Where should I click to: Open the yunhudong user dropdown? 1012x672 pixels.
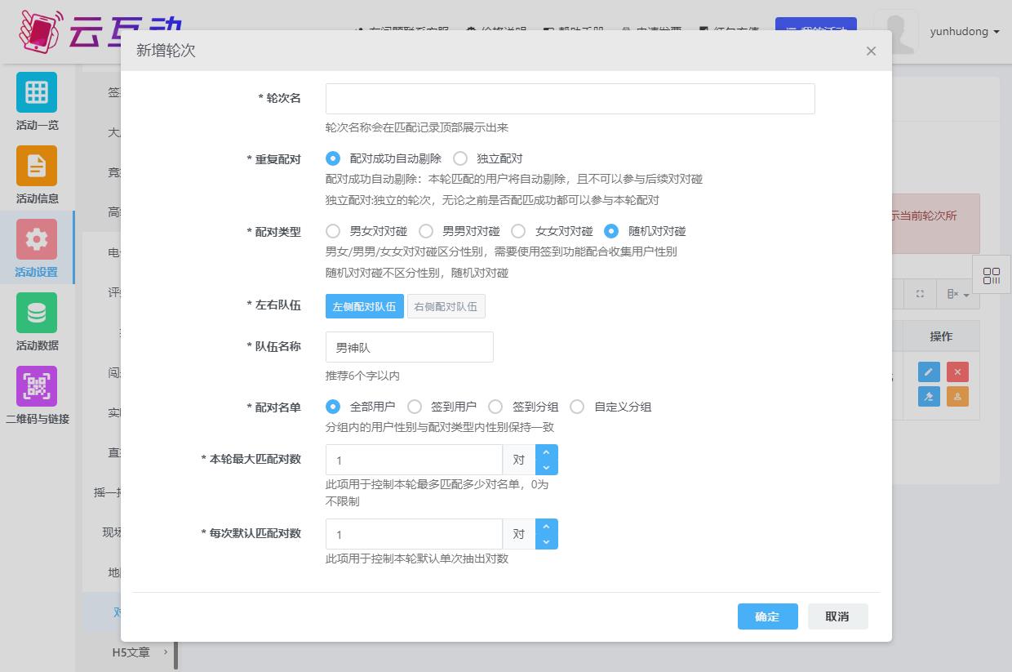[x=965, y=32]
